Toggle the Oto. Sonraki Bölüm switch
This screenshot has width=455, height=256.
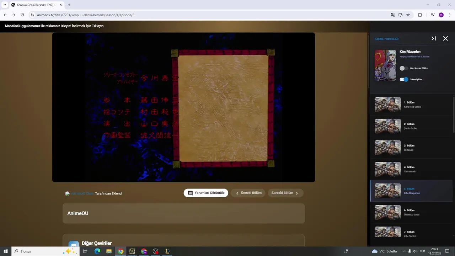404,68
